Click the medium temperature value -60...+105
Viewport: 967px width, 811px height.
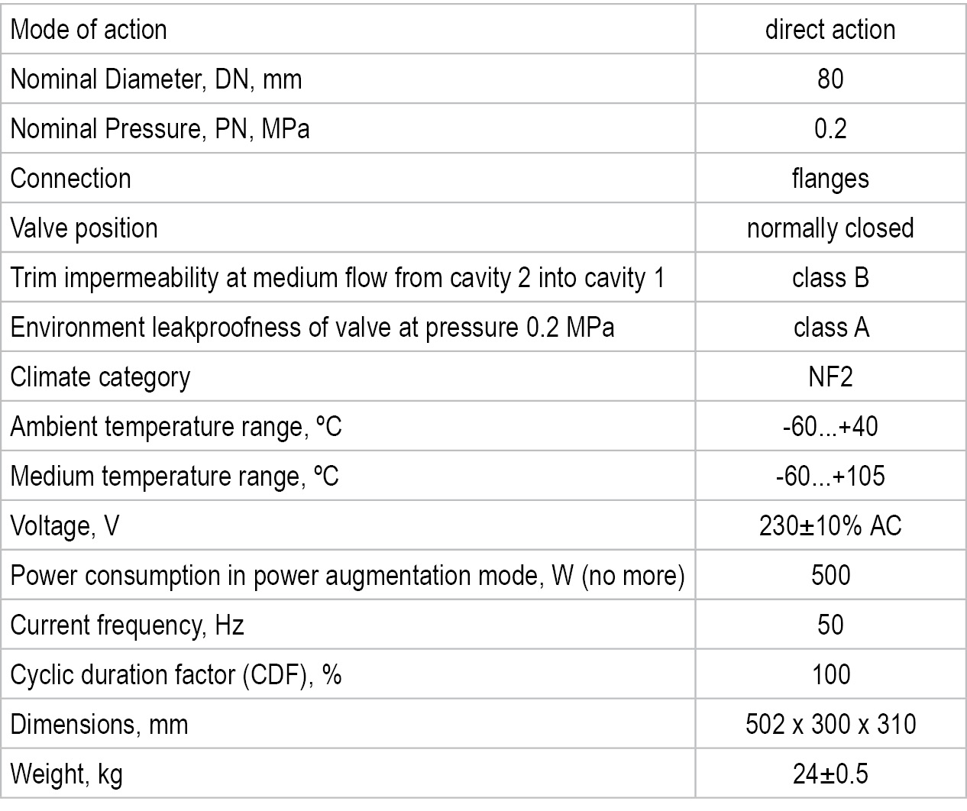click(x=830, y=477)
